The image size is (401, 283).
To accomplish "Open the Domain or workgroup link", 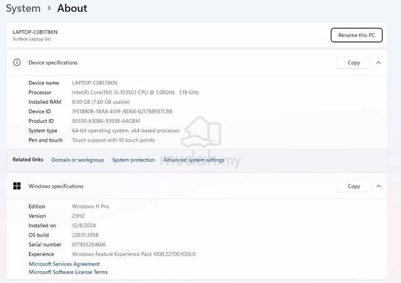I will click(78, 160).
